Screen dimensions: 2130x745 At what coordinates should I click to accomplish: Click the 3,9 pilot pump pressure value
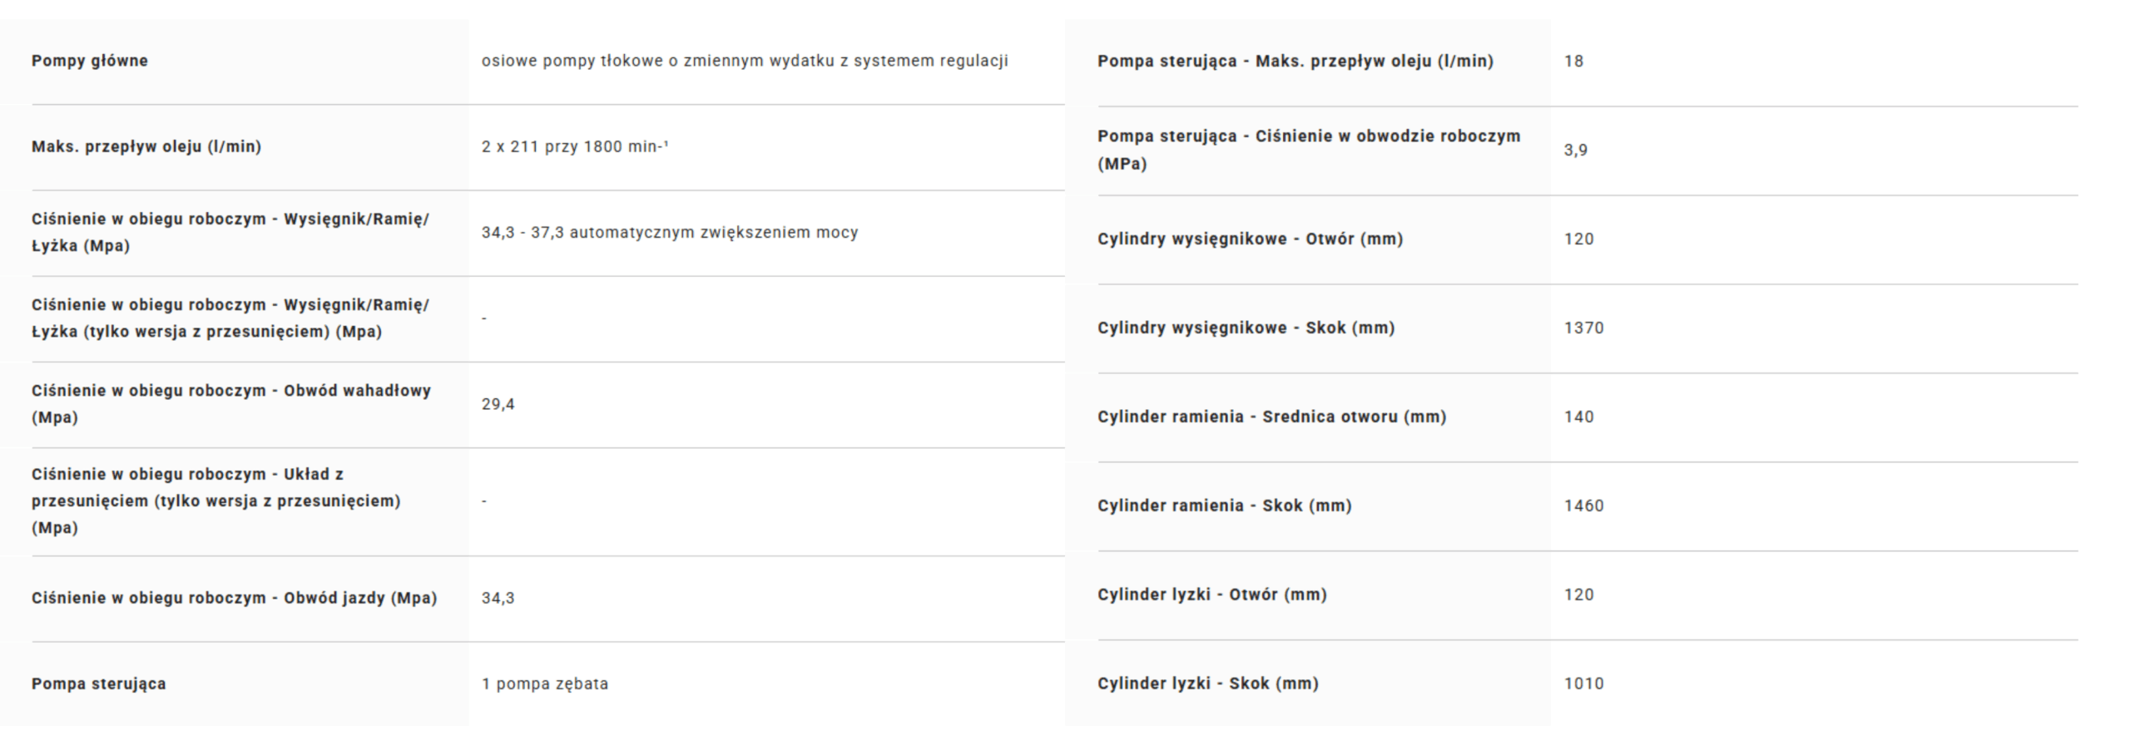tap(1576, 150)
